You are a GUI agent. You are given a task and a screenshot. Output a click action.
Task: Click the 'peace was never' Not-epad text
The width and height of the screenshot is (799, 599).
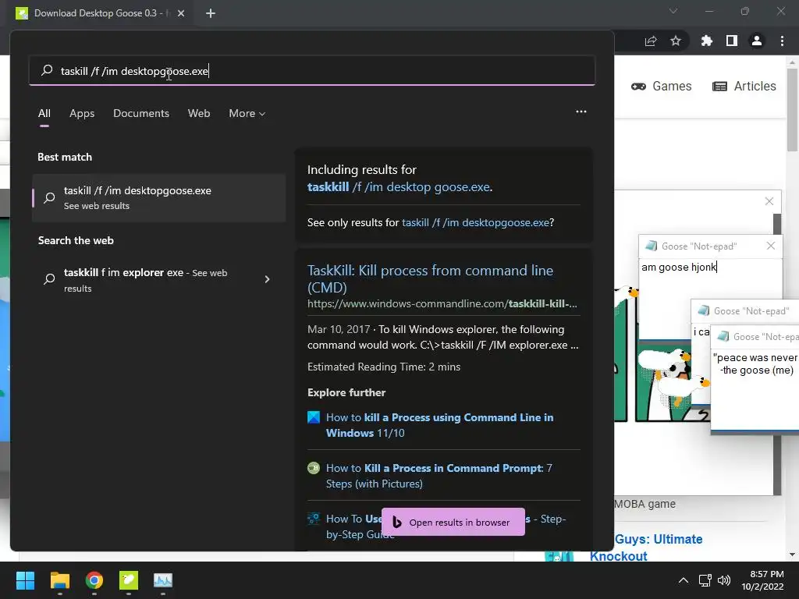click(x=755, y=363)
